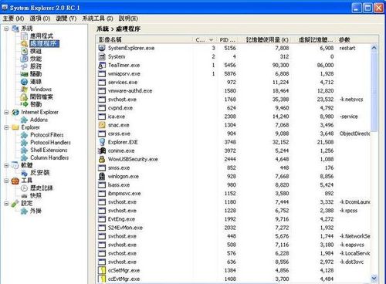386x284 pixels.
Task: Click the 連線 globe icon
Action: click(x=24, y=82)
